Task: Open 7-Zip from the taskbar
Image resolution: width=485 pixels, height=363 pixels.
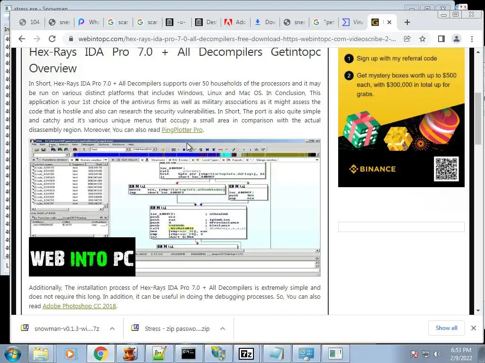Action: pyautogui.click(x=246, y=354)
